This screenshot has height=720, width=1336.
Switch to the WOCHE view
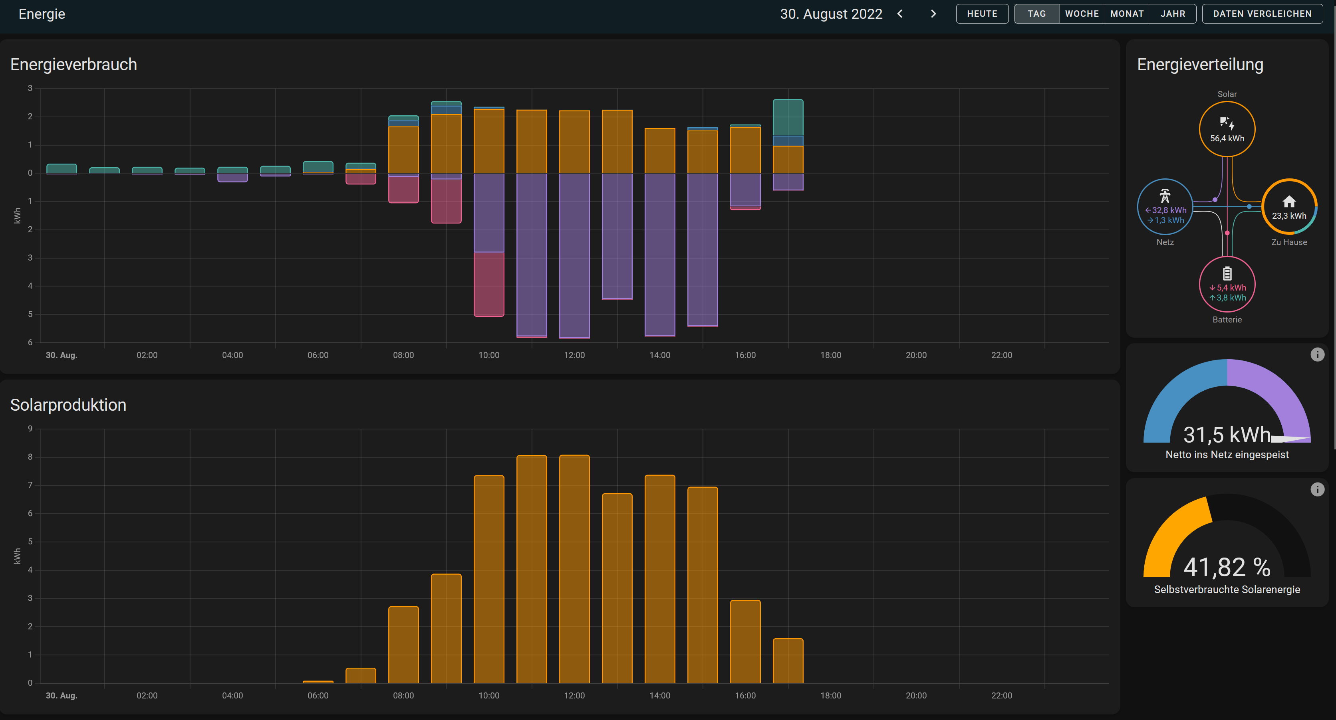[1082, 14]
